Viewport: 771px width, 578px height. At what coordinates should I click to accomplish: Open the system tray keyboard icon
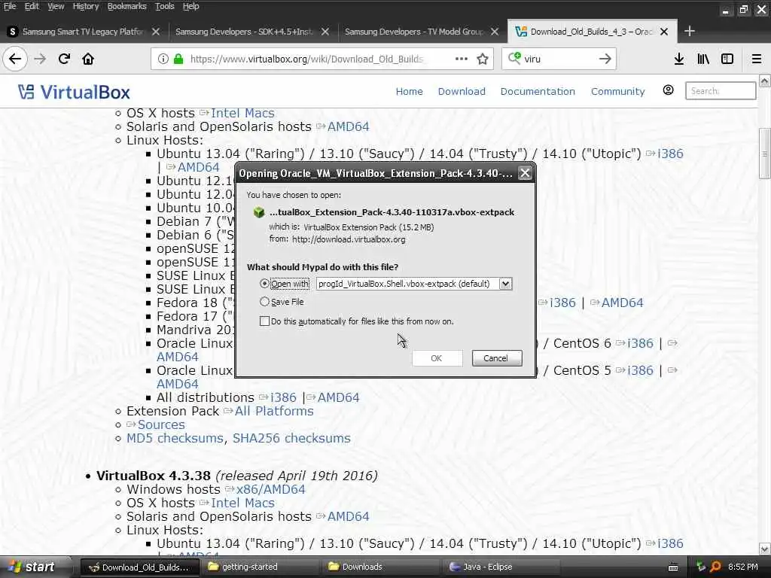point(673,567)
